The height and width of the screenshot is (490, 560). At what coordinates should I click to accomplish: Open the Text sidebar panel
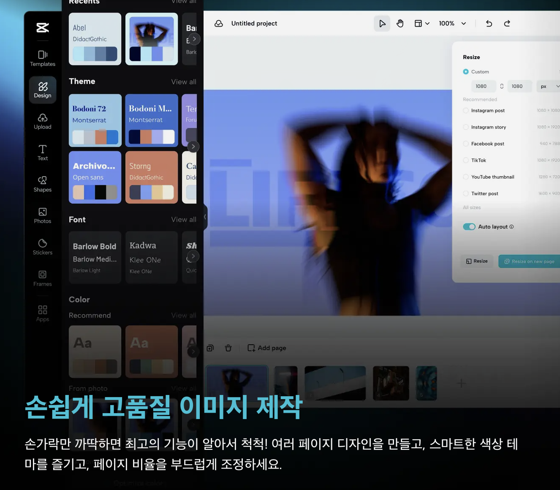tap(43, 153)
